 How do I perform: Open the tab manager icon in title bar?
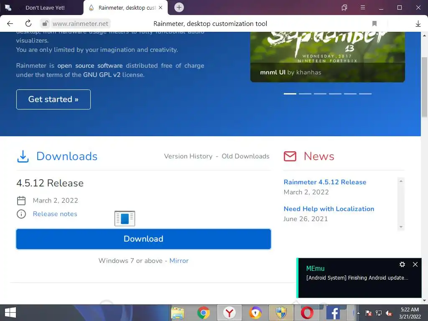click(x=344, y=8)
